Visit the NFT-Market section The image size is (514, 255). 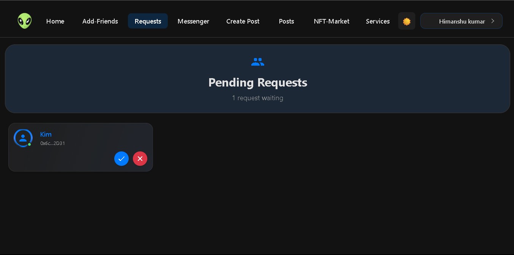(x=331, y=21)
